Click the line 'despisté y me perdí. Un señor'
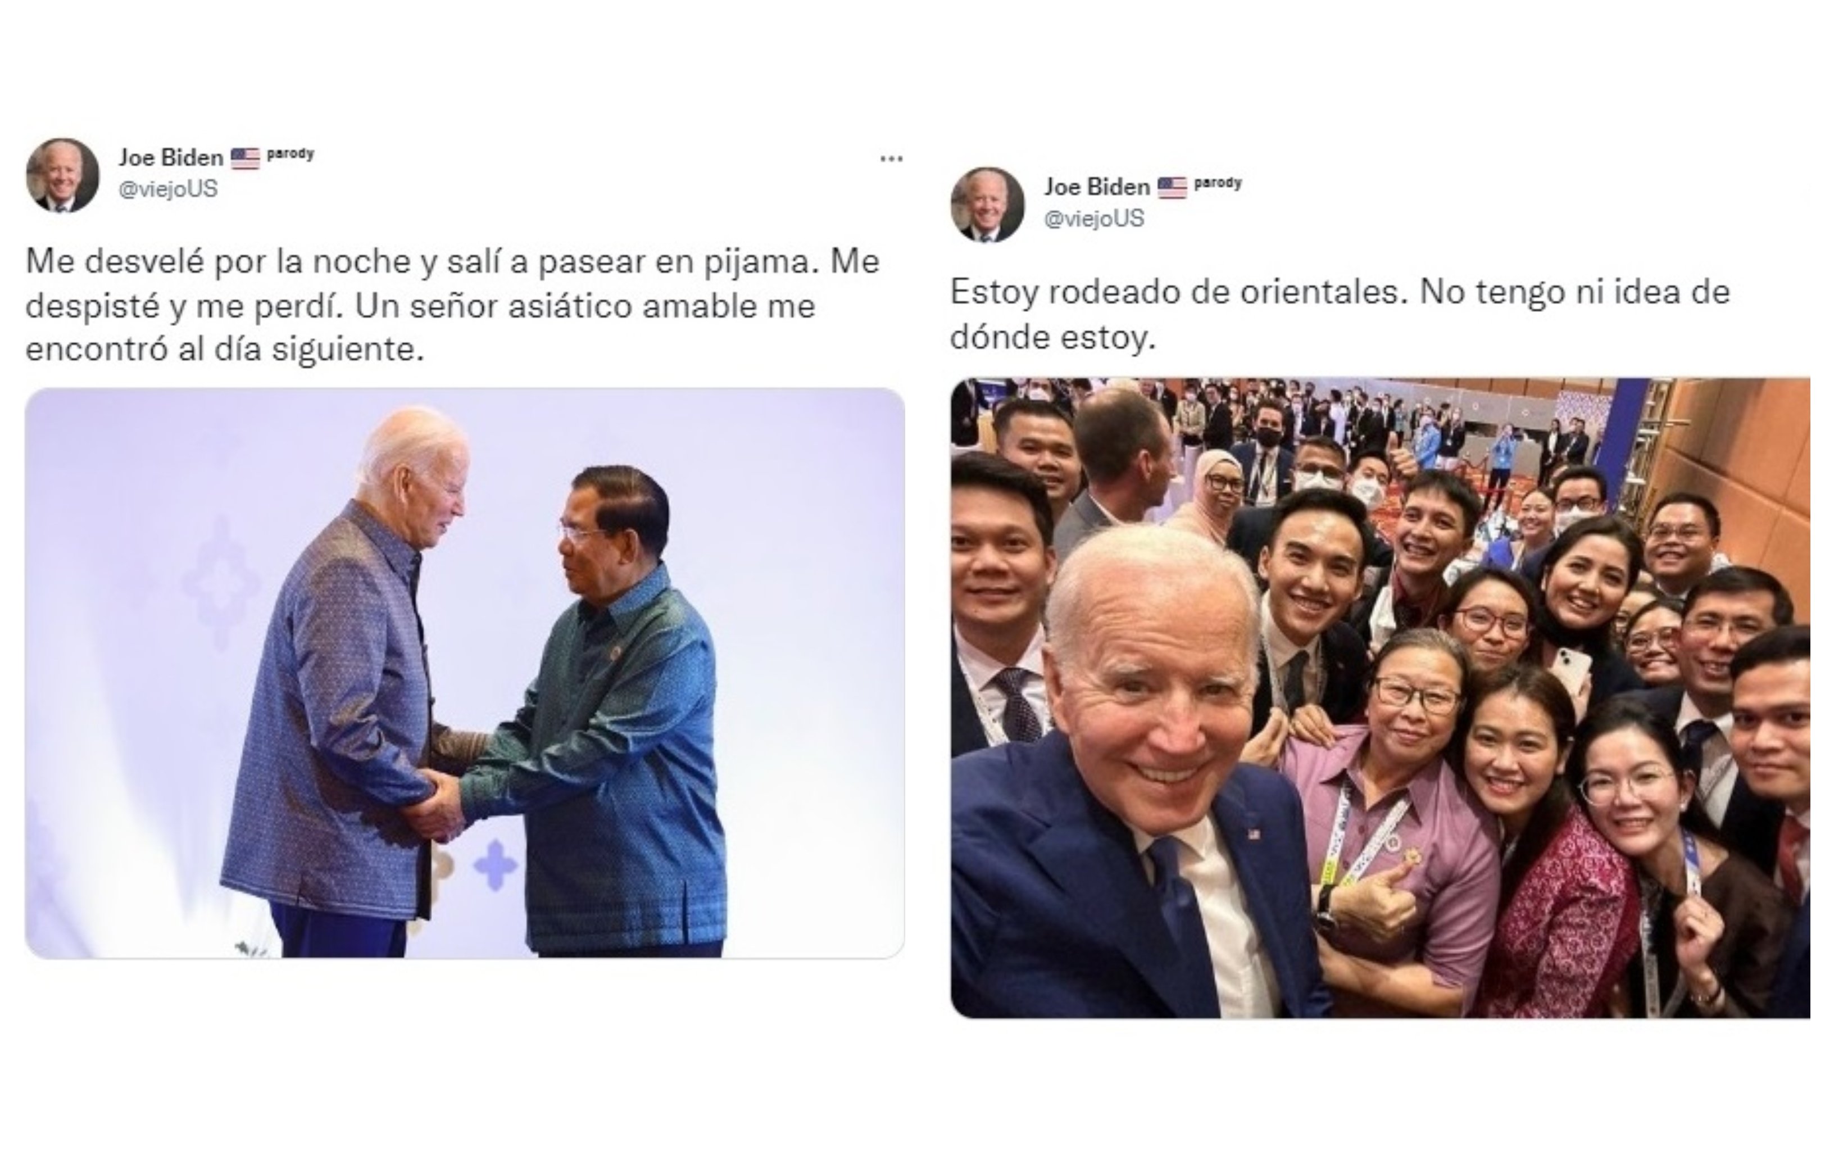The width and height of the screenshot is (1834, 1174). (x=421, y=306)
